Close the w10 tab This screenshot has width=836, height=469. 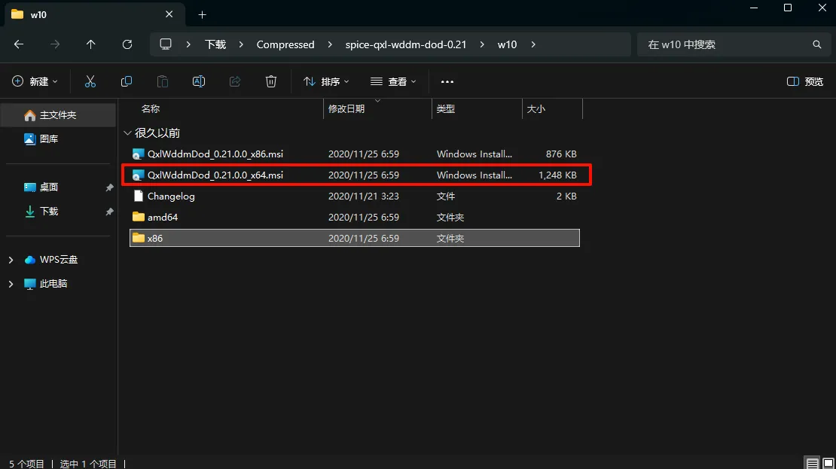(169, 14)
